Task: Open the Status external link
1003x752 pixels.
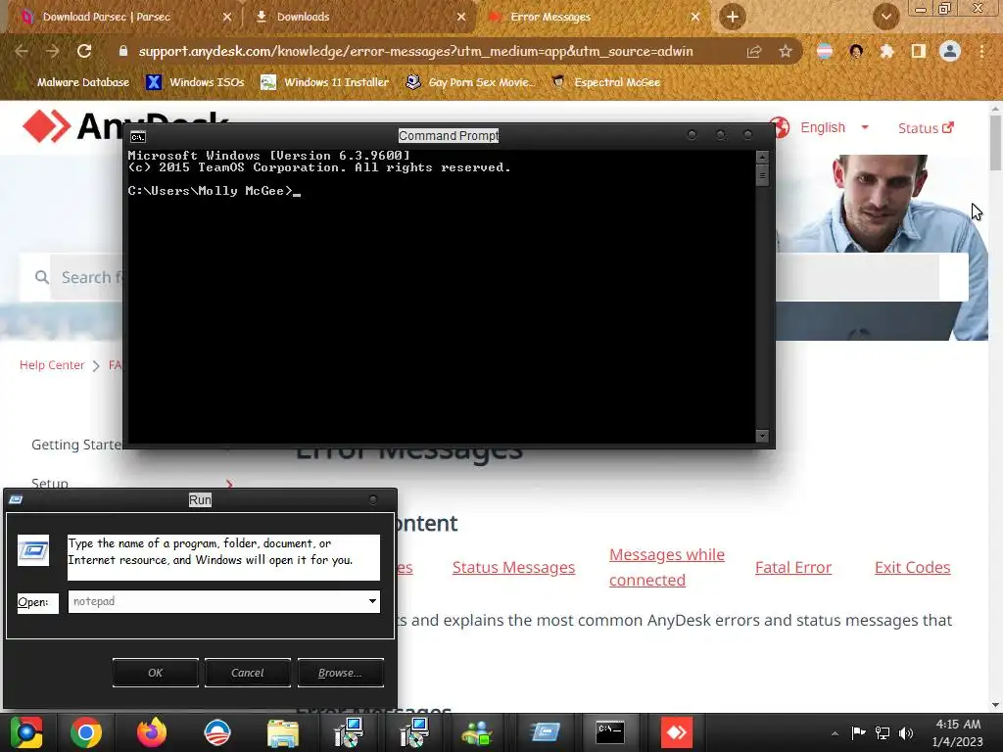Action: pyautogui.click(x=926, y=128)
